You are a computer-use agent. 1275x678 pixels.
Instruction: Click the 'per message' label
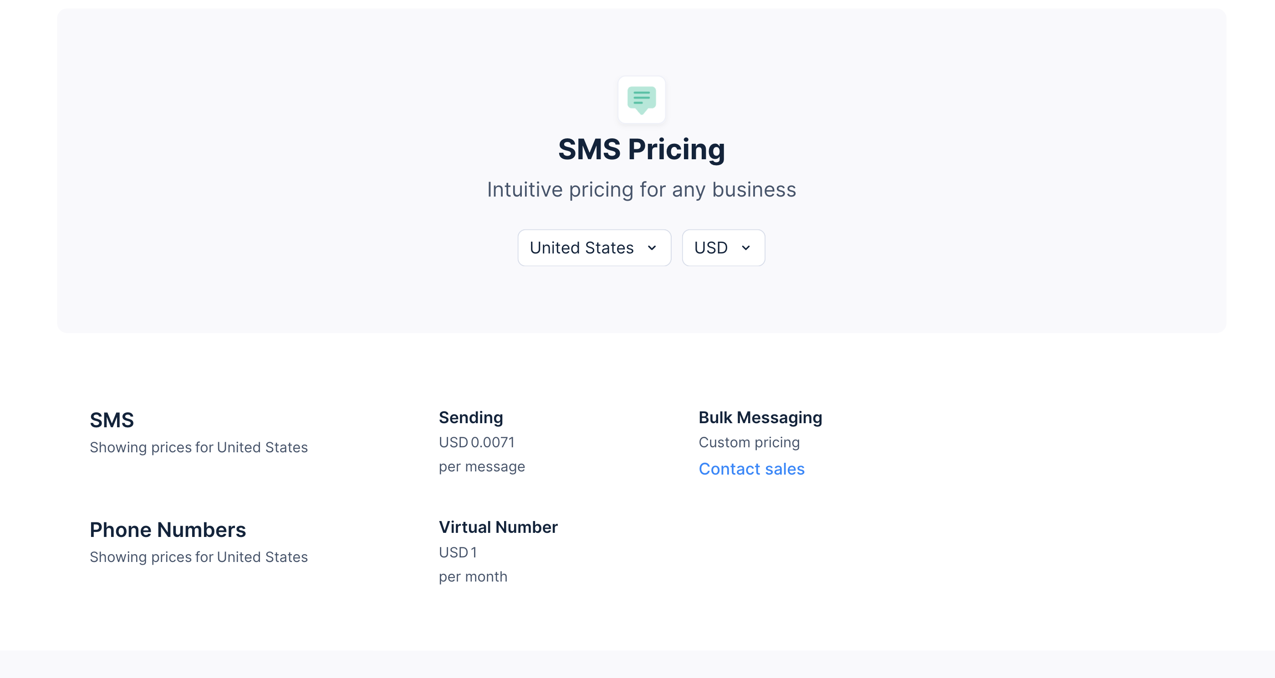coord(482,466)
